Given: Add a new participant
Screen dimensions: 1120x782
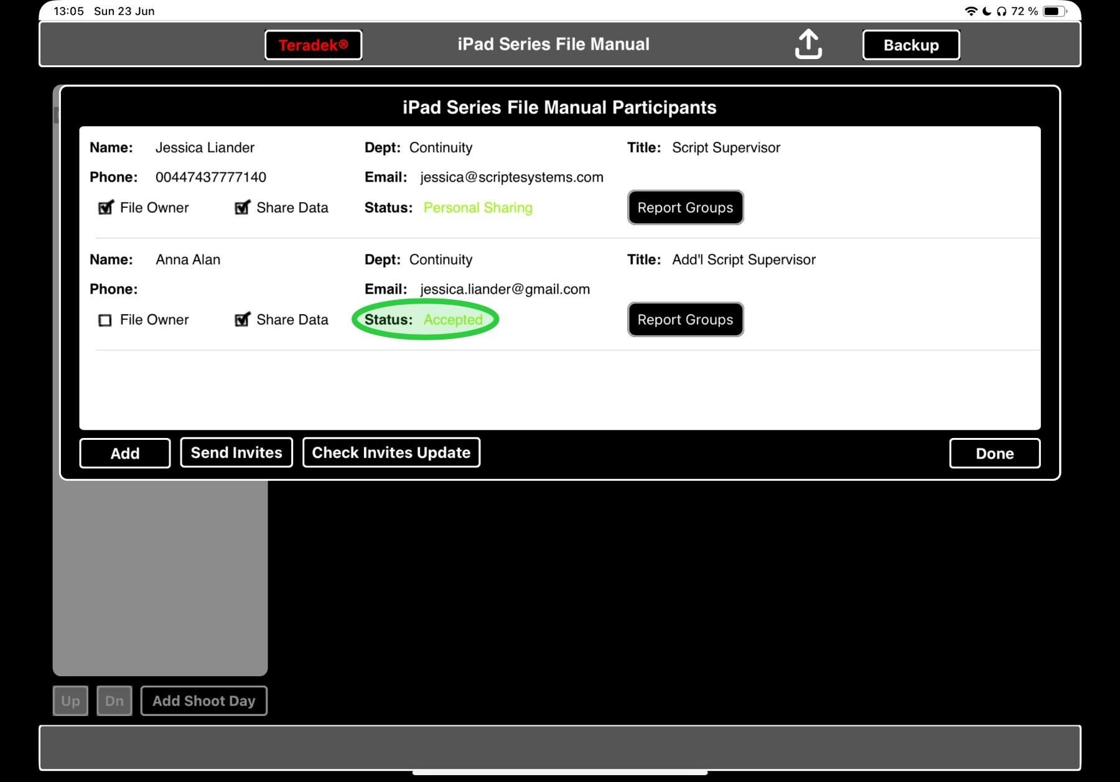Looking at the screenshot, I should pyautogui.click(x=125, y=453).
